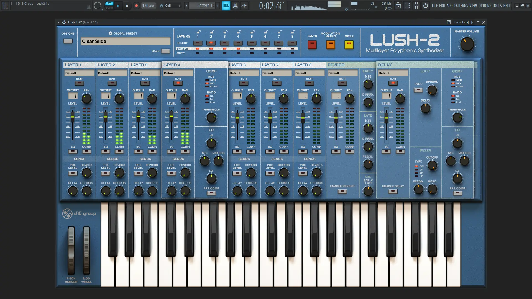Toggle the Enable Reverb switch

[342, 191]
